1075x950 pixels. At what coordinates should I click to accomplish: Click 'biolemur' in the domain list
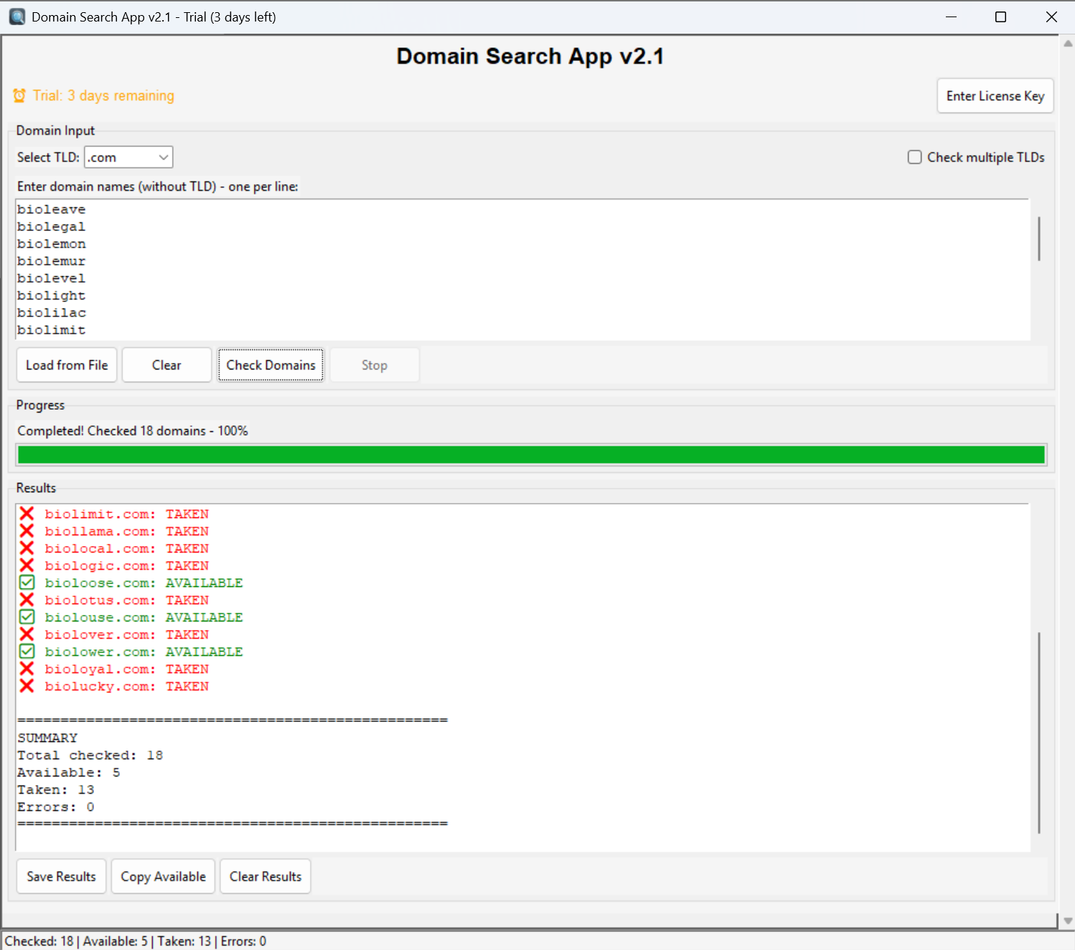(52, 261)
